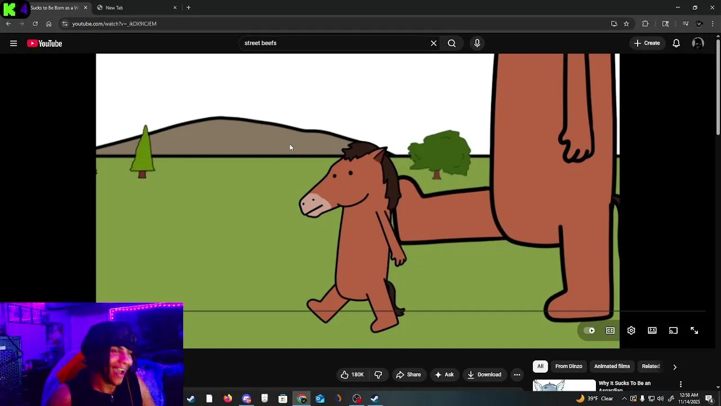
Task: Download this video
Action: point(484,374)
